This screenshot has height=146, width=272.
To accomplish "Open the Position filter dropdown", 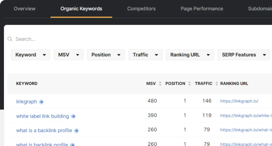I will tap(106, 55).
